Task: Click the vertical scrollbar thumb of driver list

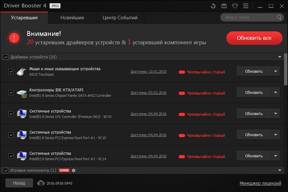Action: pos(286,69)
